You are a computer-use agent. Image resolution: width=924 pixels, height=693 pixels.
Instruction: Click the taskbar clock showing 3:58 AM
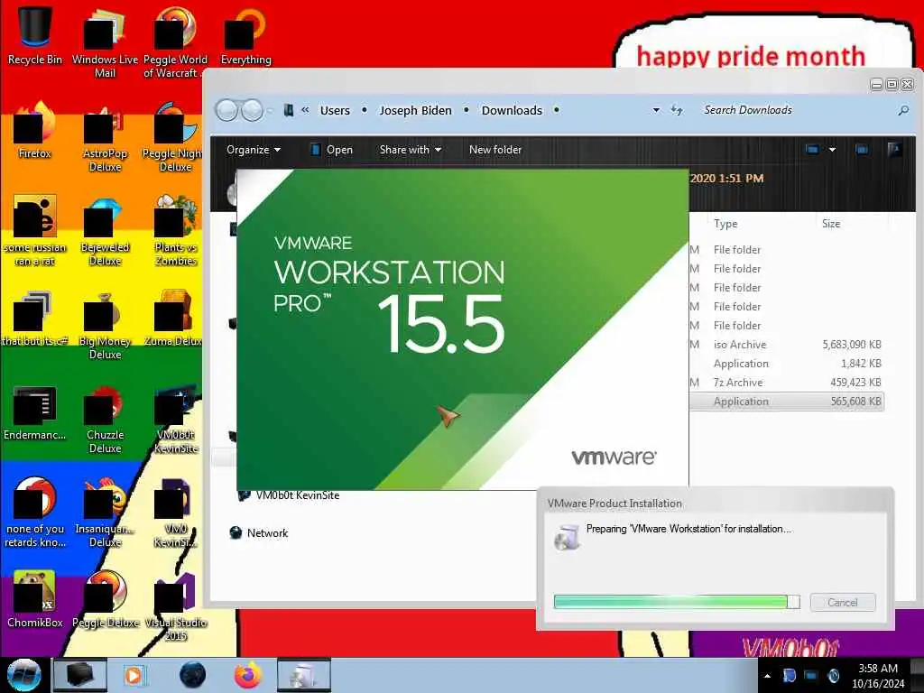[878, 676]
